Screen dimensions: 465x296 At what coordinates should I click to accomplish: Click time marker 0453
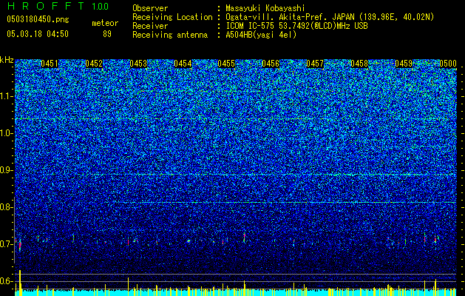pos(138,64)
